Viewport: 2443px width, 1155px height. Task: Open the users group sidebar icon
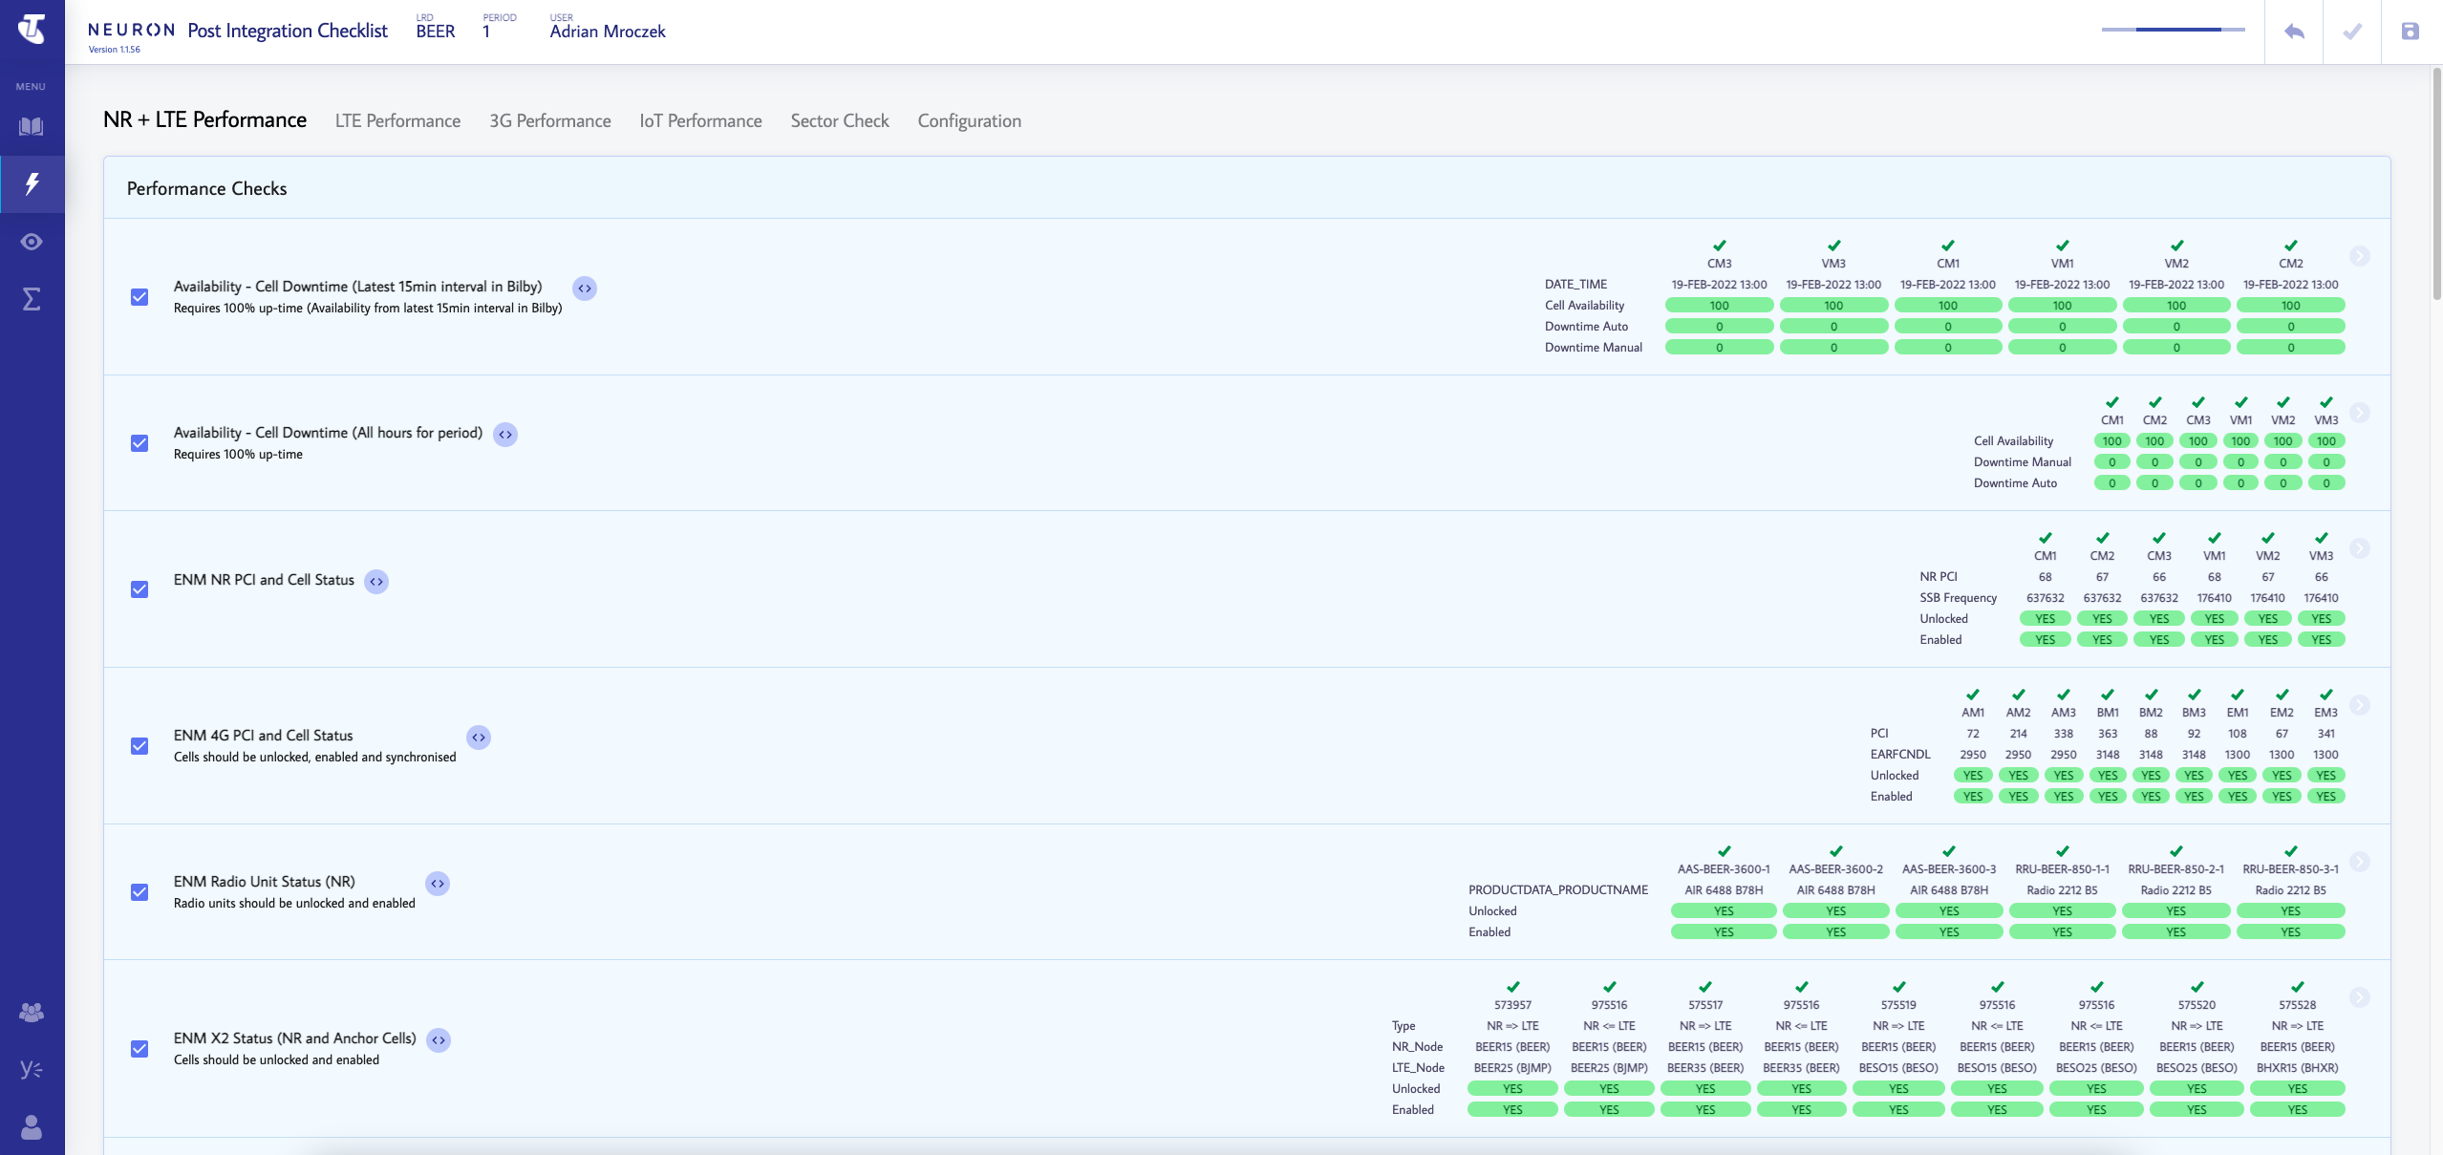[32, 1012]
